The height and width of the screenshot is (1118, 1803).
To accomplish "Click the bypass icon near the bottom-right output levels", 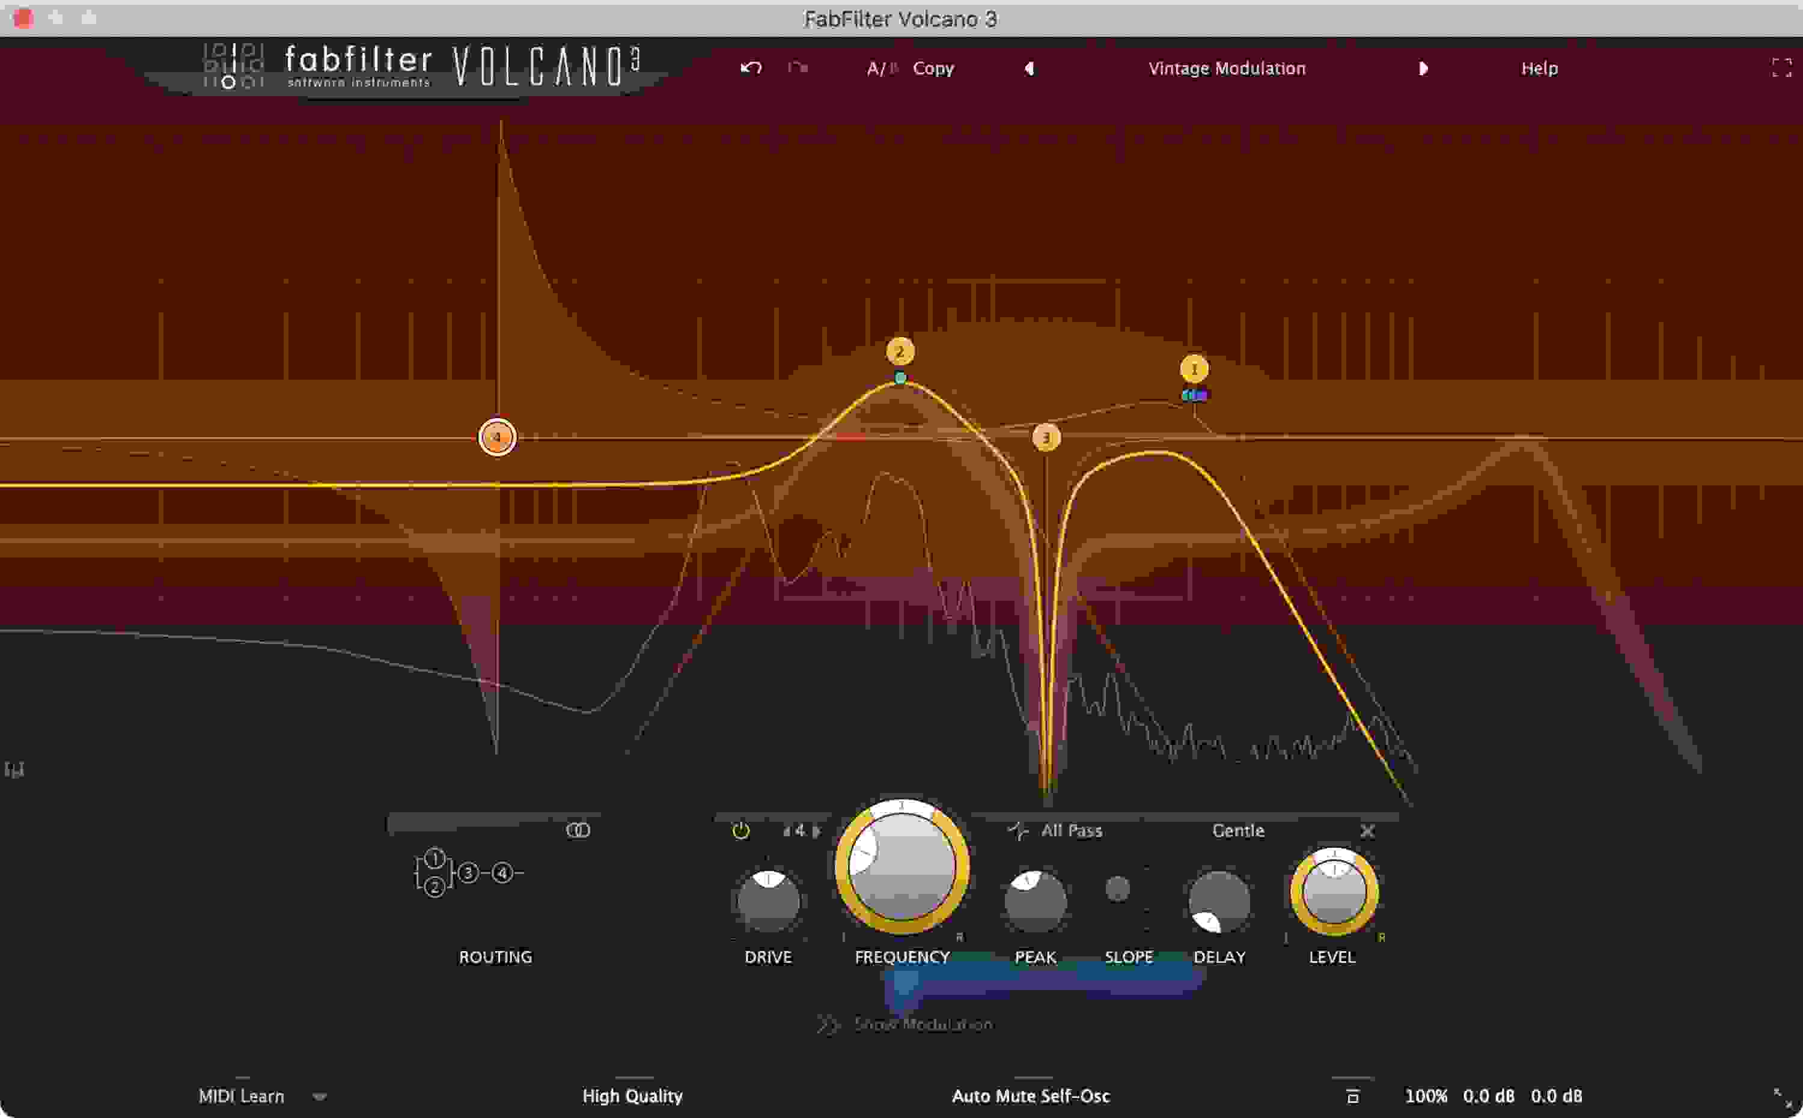I will 1353,1096.
